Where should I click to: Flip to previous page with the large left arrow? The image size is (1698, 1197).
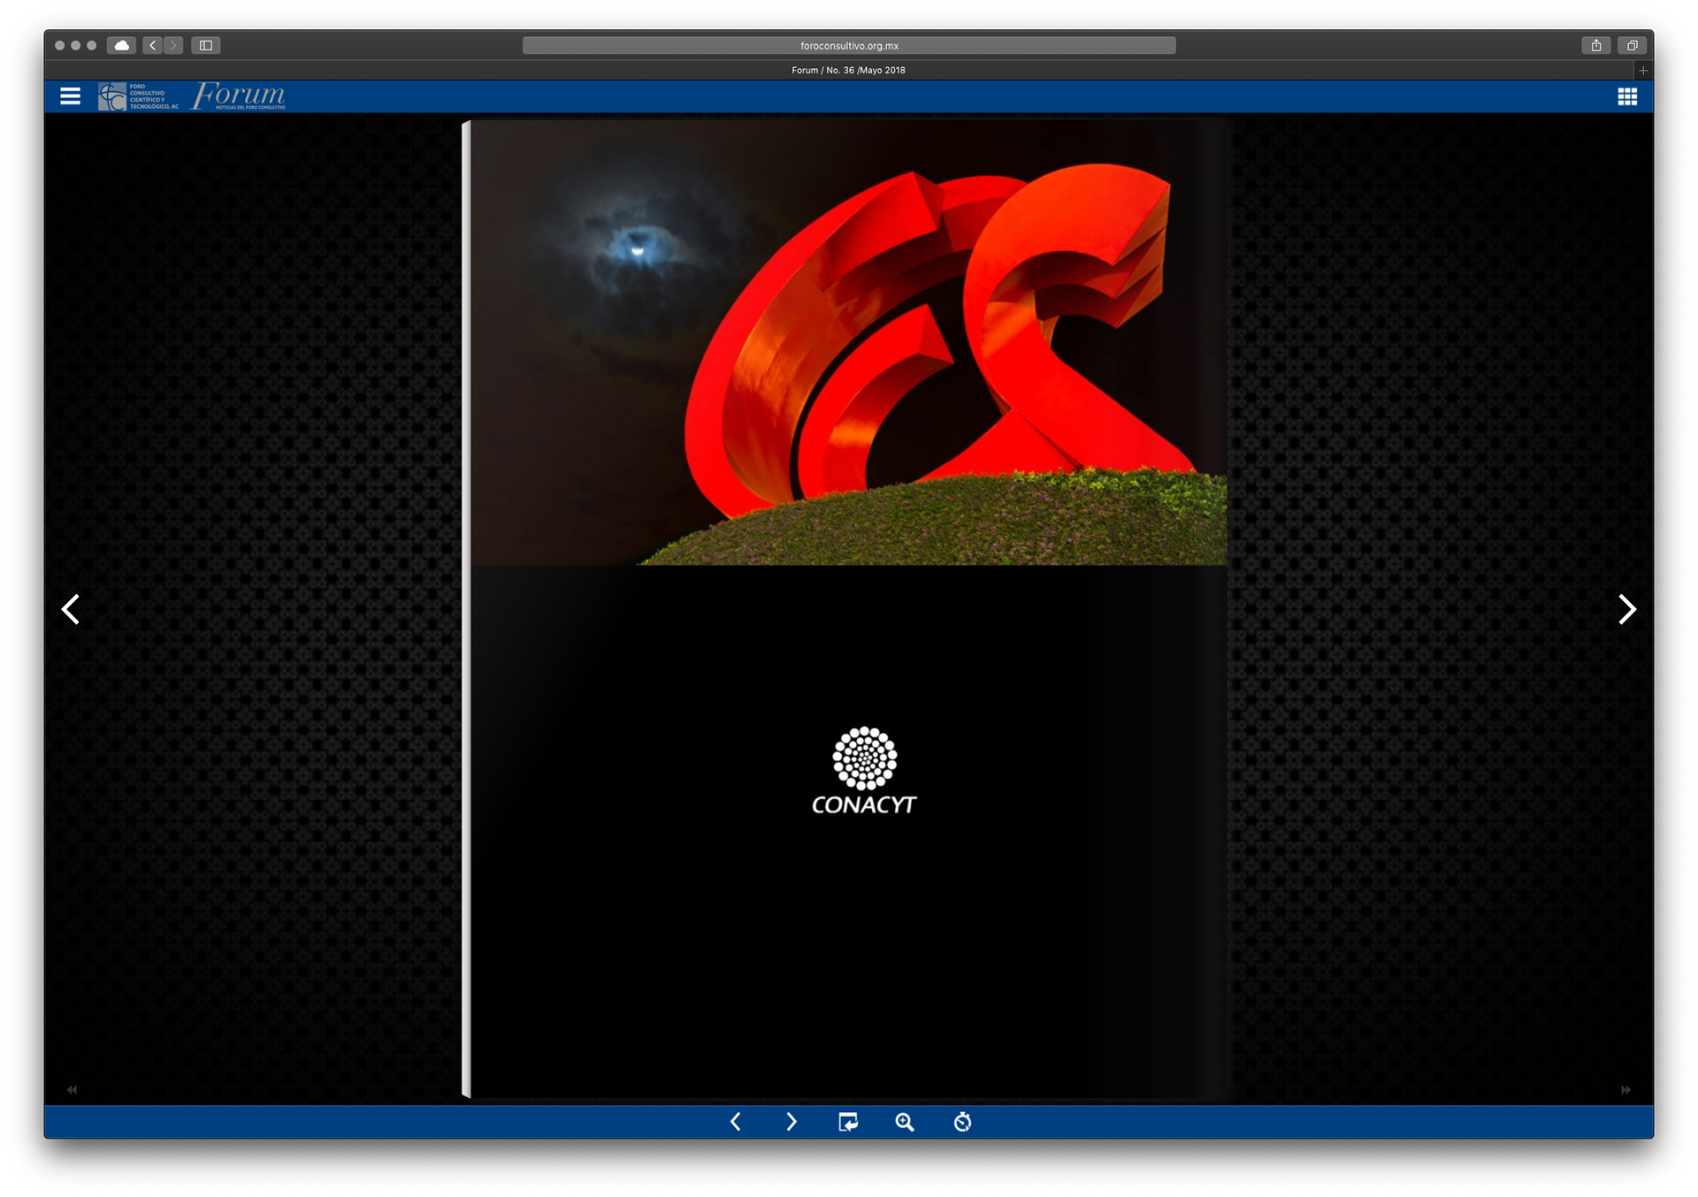71,609
